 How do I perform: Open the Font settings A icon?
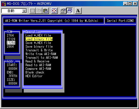[x=78, y=11]
